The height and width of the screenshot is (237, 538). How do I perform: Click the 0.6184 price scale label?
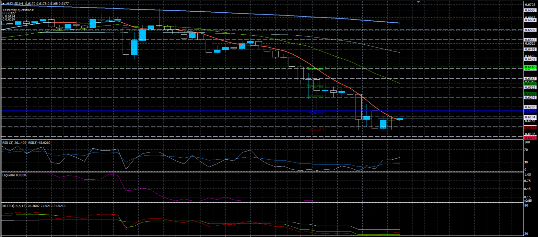click(530, 117)
